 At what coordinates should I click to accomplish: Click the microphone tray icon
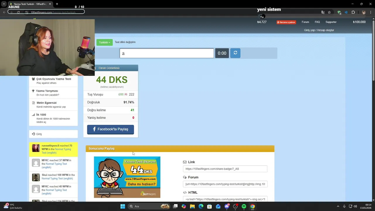344,206
